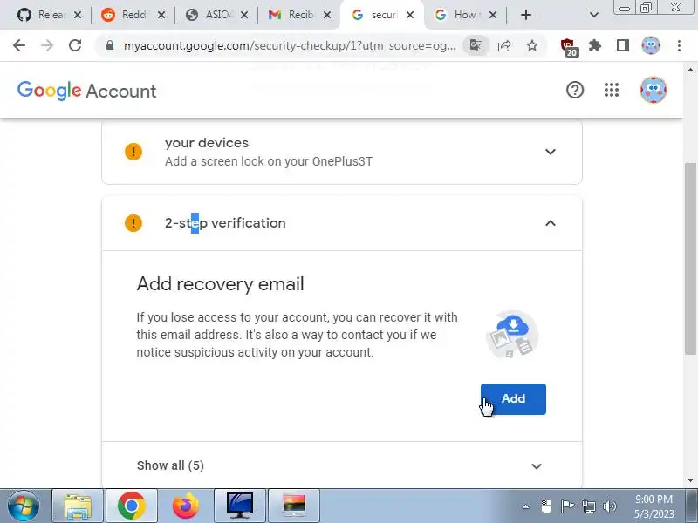Open the Google Account profile picture

pyautogui.click(x=653, y=91)
